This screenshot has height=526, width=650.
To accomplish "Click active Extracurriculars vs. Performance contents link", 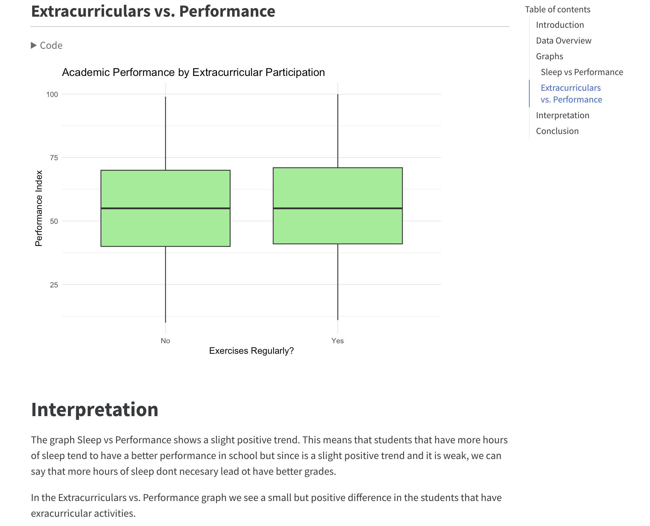I will tap(571, 94).
